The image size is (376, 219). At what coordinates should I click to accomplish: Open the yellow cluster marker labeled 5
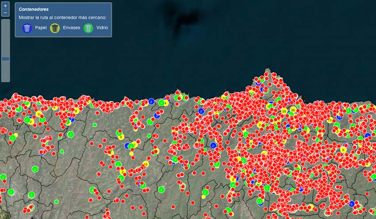point(343,150)
